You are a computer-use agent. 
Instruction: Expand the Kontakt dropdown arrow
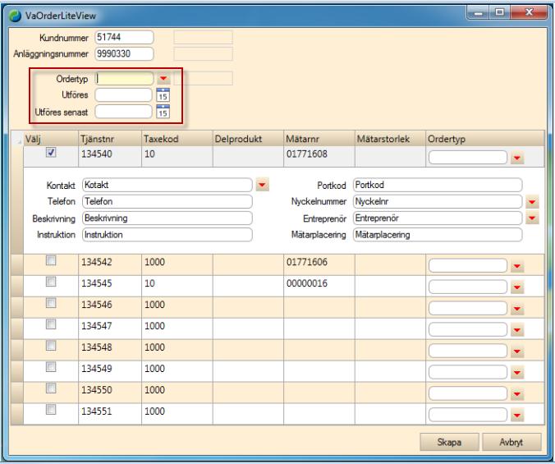[262, 185]
